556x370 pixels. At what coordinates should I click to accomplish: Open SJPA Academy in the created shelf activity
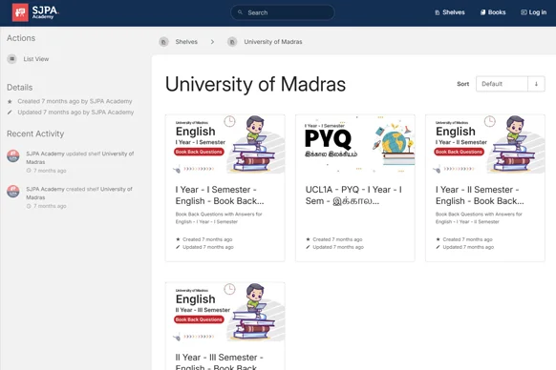tap(45, 189)
